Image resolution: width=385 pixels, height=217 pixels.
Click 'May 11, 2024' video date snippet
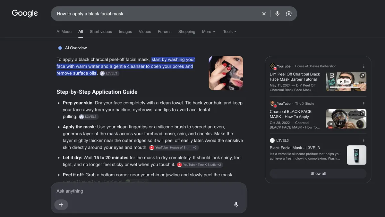pos(280,85)
